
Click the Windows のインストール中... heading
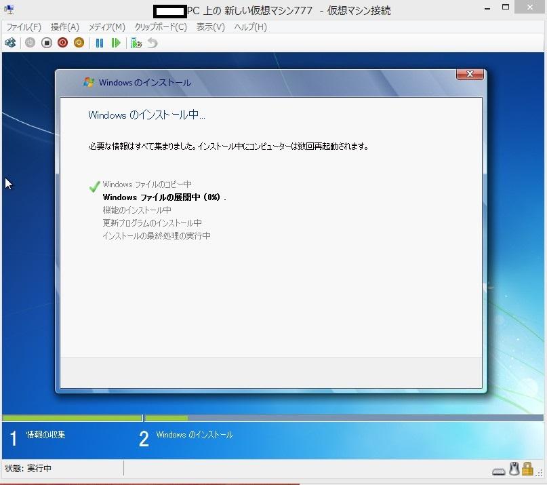click(x=146, y=115)
